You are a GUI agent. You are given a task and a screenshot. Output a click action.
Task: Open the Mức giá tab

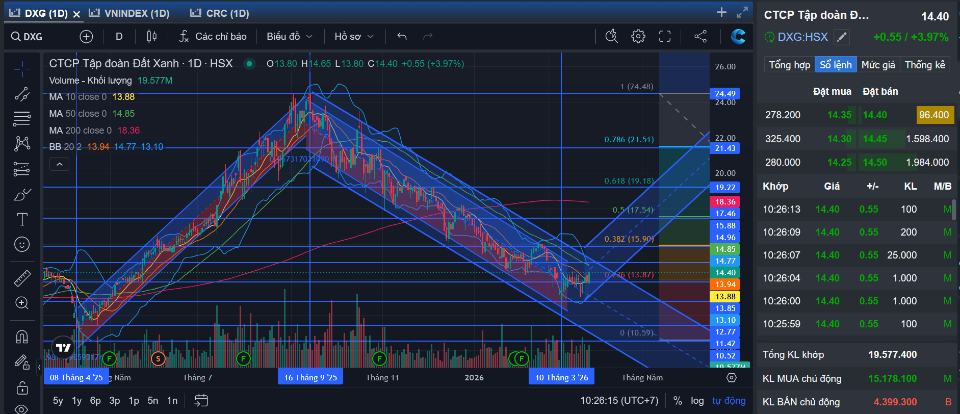pyautogui.click(x=878, y=65)
